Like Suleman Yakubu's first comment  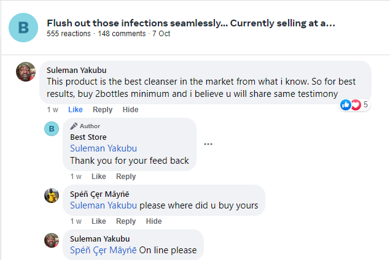tap(76, 110)
